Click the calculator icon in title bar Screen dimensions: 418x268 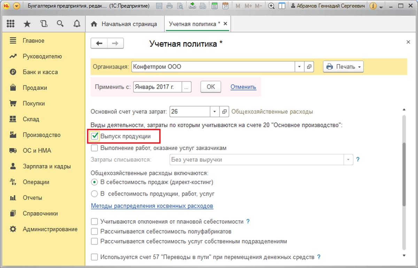pos(215,6)
